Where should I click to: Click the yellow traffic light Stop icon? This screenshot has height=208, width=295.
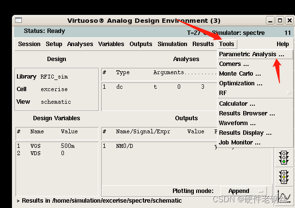[284, 177]
